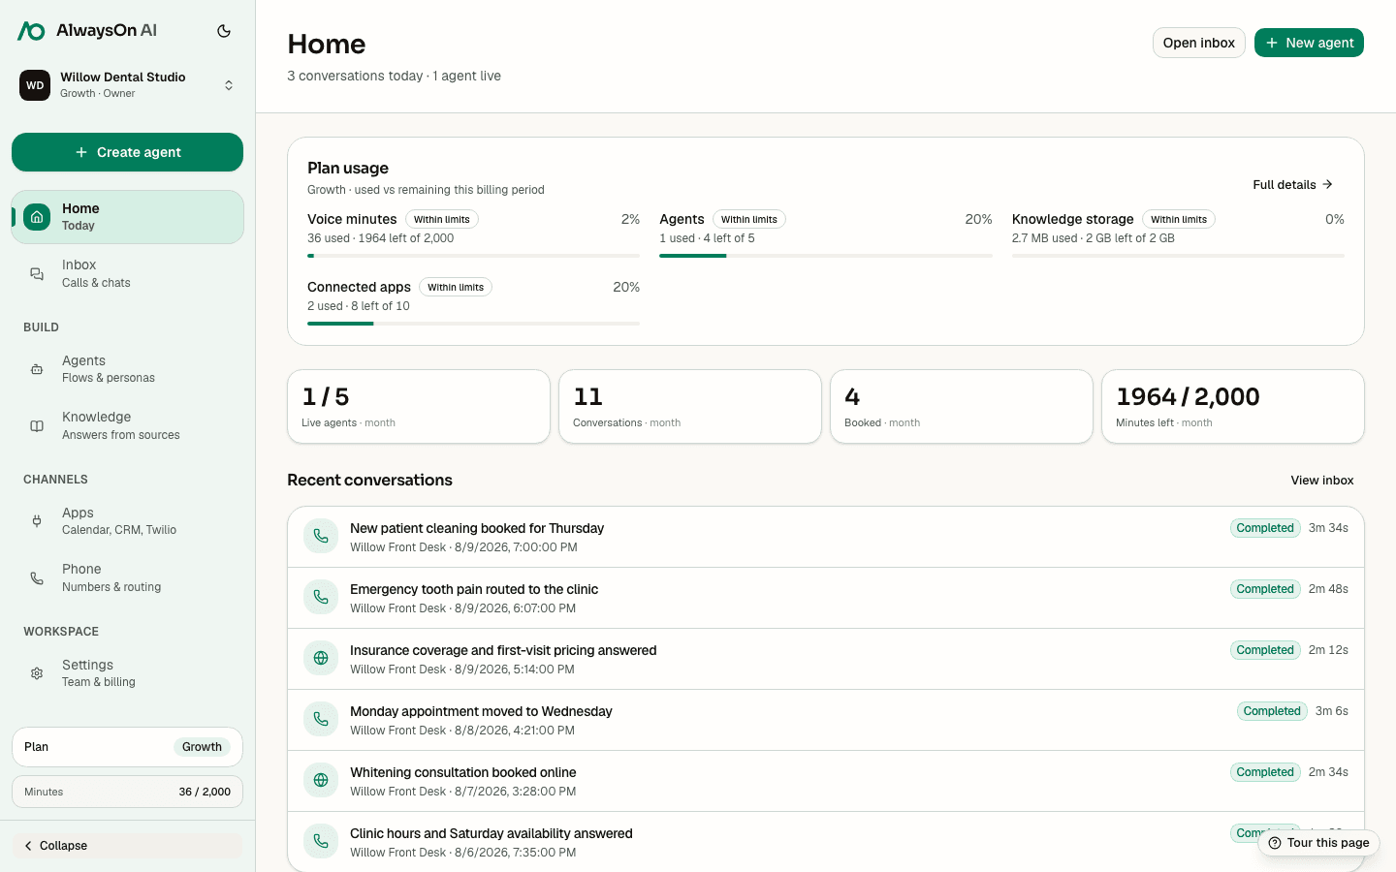This screenshot has width=1396, height=872.
Task: Open 'Whitening consultation booked online'
Action: pyautogui.click(x=826, y=781)
